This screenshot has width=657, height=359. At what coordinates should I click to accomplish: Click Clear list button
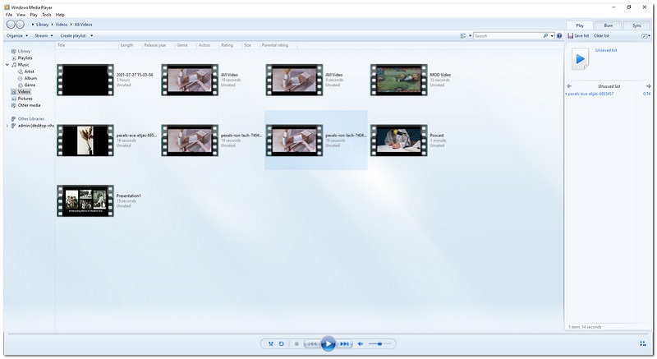pyautogui.click(x=601, y=35)
